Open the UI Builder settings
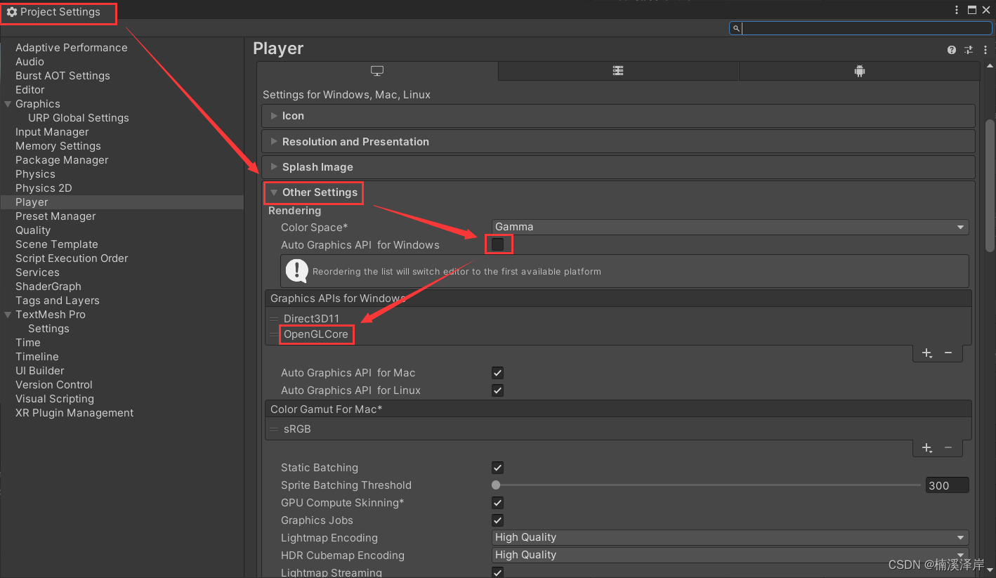This screenshot has height=578, width=996. click(40, 371)
